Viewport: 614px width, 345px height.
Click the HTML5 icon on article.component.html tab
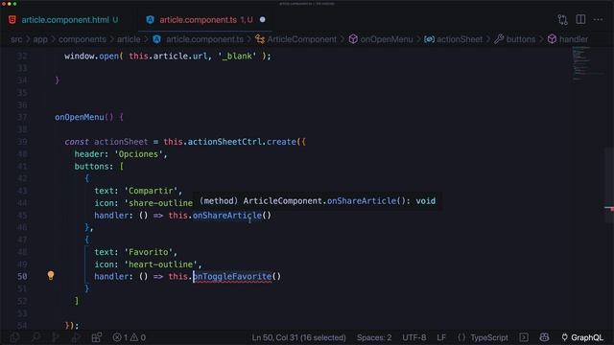tap(12, 19)
